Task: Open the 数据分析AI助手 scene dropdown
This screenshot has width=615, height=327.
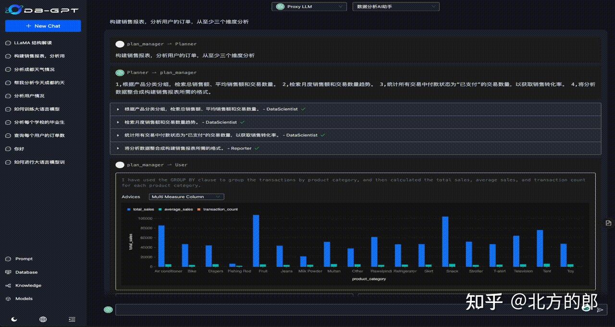Action: (395, 7)
